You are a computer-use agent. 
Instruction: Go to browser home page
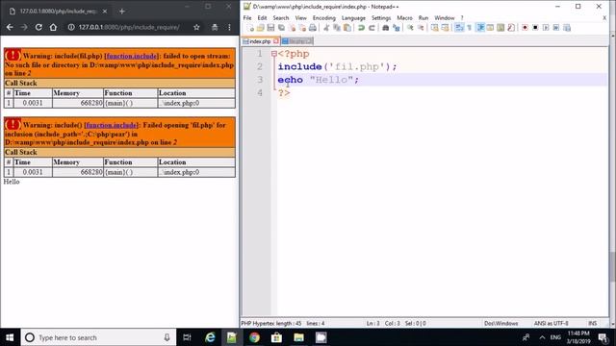tap(53, 27)
